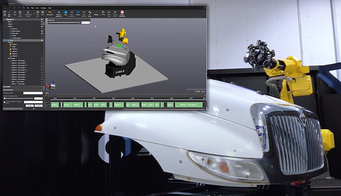The image size is (341, 196).
Task: Click the Apply button in scan parameters
Action: point(30,105)
